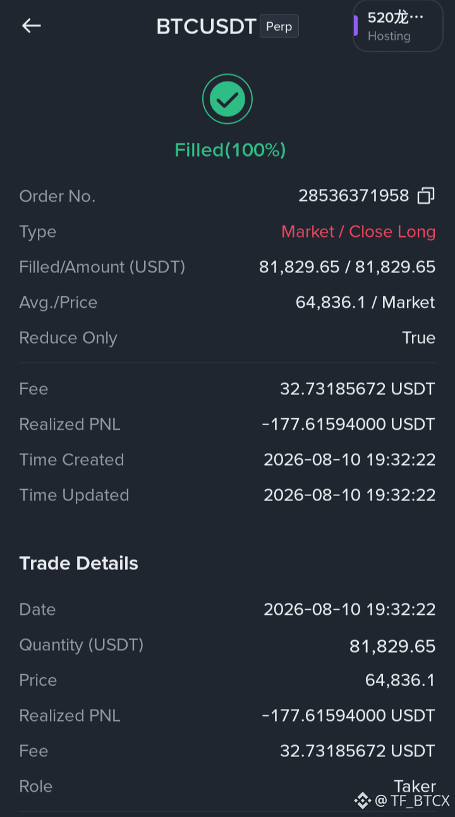The width and height of the screenshot is (455, 817).
Task: Tap the Reduce Only True value
Action: click(419, 338)
